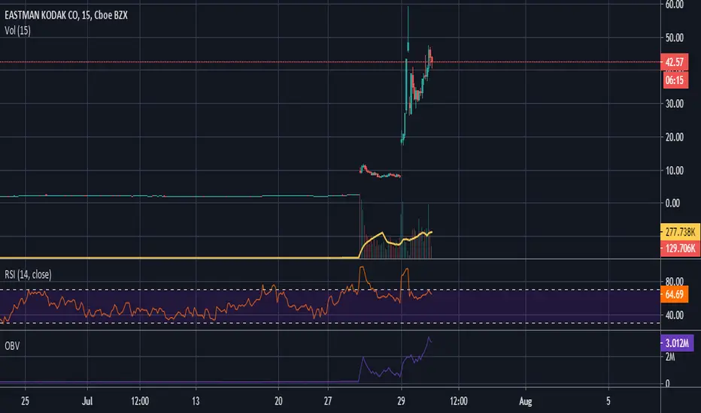Click the 0.00 price axis label

672,203
